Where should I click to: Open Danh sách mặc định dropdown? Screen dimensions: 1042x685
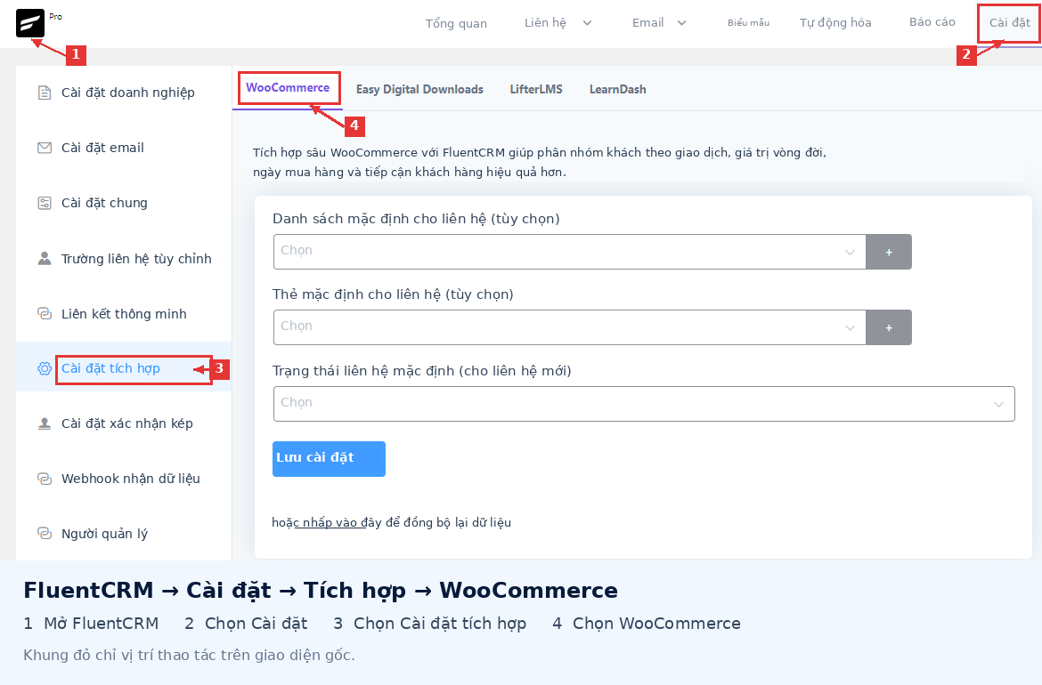[569, 252]
